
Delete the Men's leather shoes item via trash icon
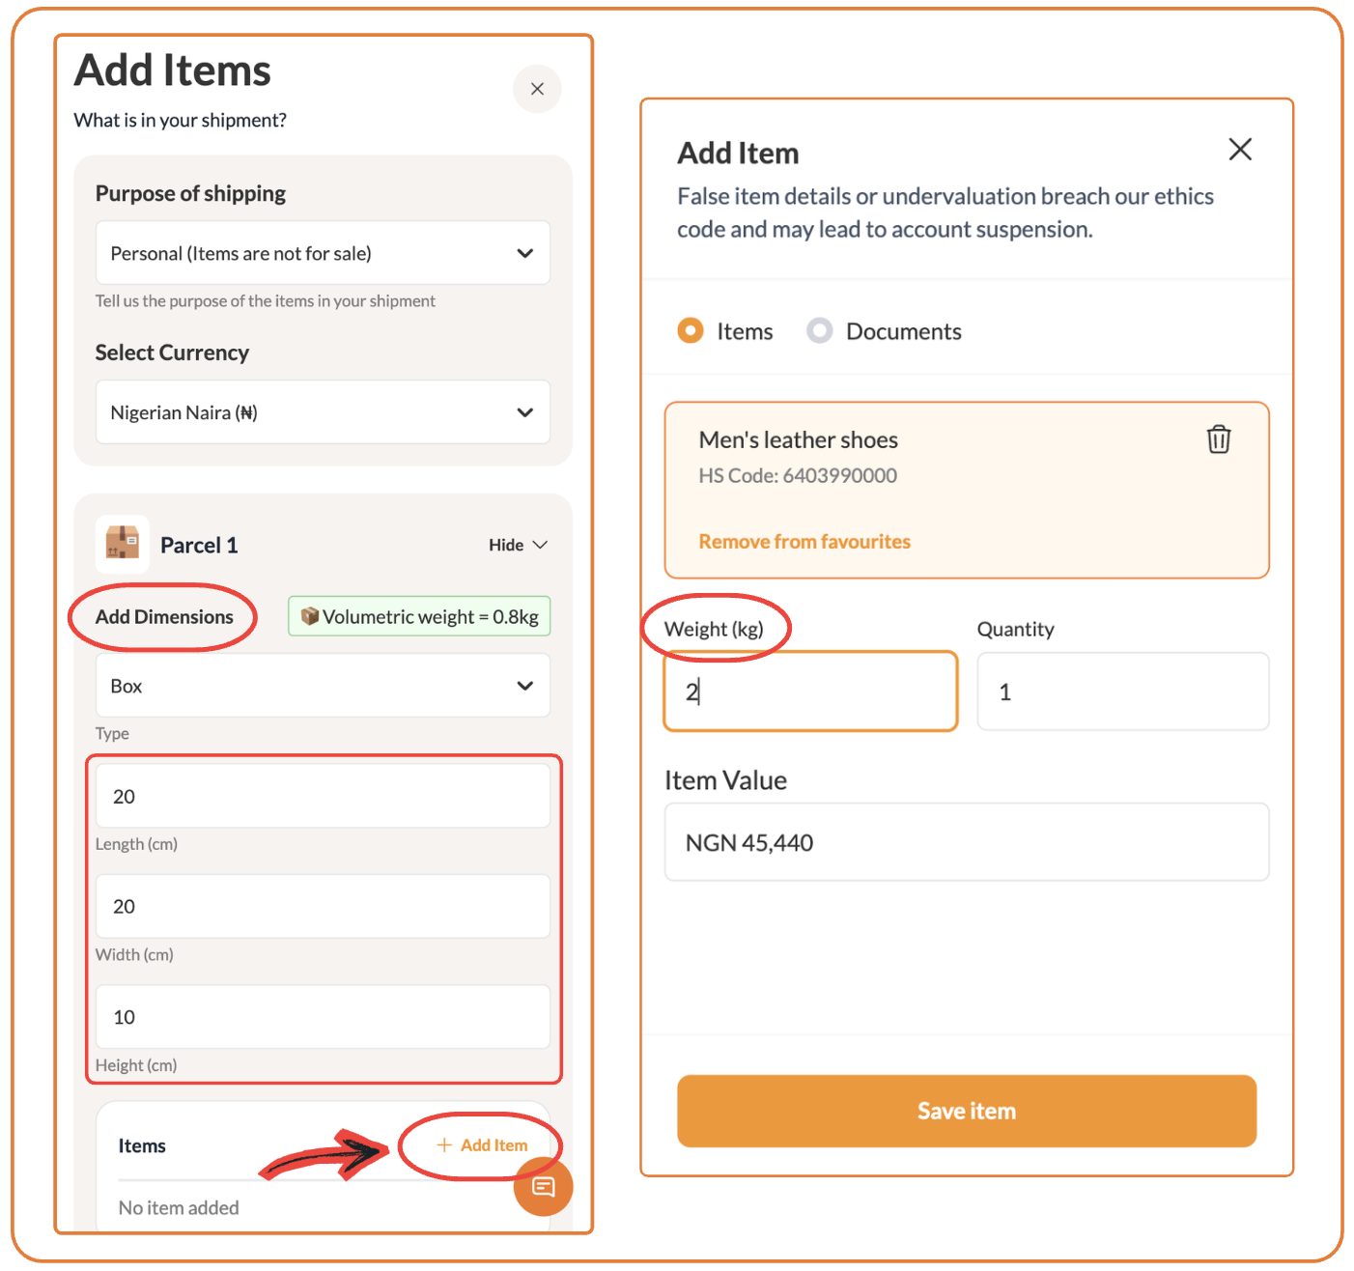pyautogui.click(x=1219, y=439)
